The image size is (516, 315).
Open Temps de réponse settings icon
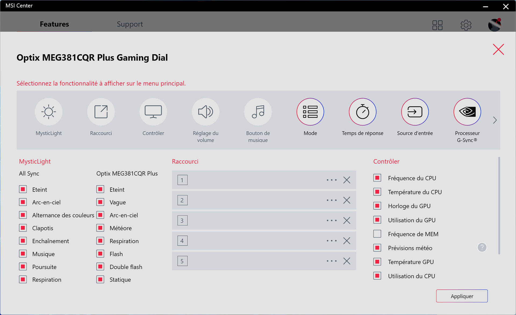coord(362,112)
